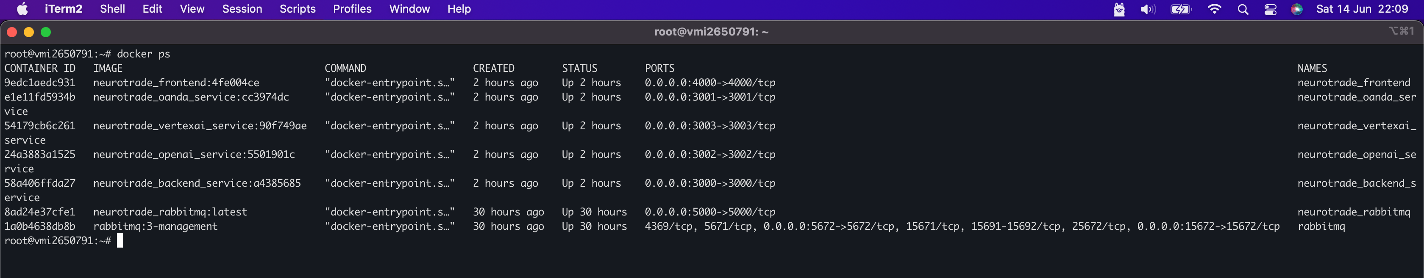Click port mapping 0.0.0.0:4000->4000/tcp
1424x278 pixels.
click(710, 83)
